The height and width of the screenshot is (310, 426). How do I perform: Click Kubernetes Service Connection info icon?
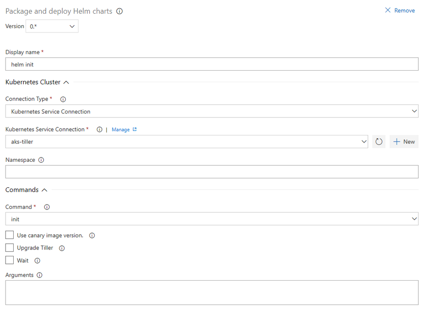point(99,129)
